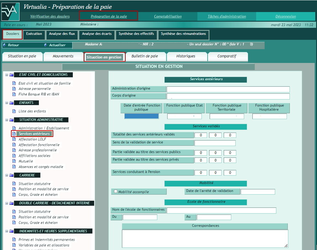
Task: Open the Comptabilisation link
Action: [x=168, y=16]
